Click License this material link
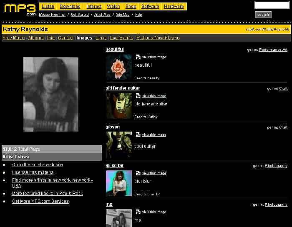 click(x=33, y=172)
